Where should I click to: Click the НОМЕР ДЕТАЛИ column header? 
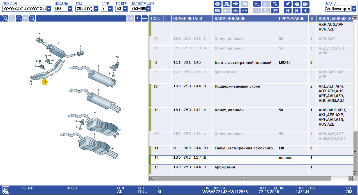point(191,18)
